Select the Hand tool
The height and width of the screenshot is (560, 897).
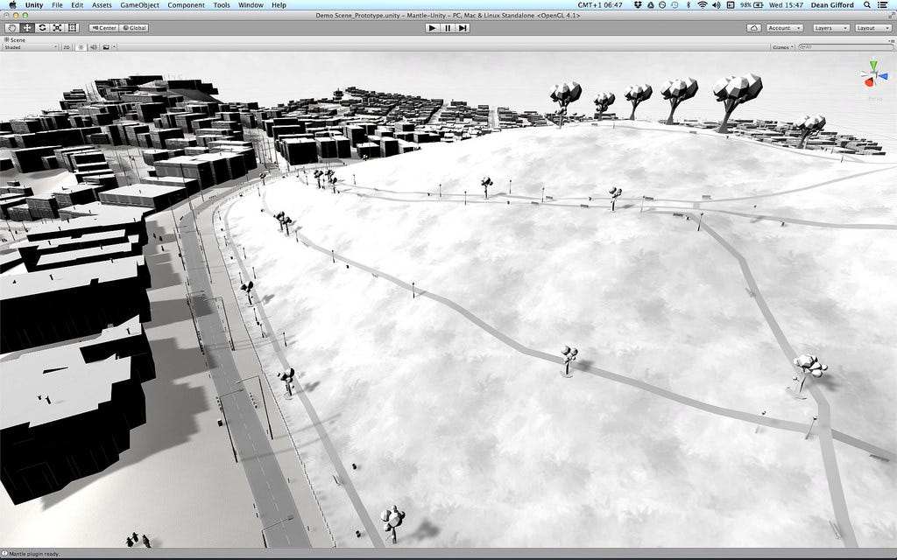click(x=11, y=27)
